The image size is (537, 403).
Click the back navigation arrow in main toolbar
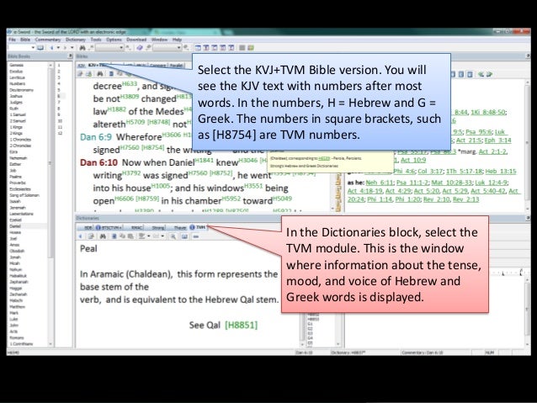[x=51, y=48]
